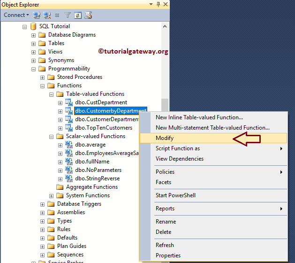295x263 pixels.
Task: Select the Assemblies tree item
Action: 71,212
